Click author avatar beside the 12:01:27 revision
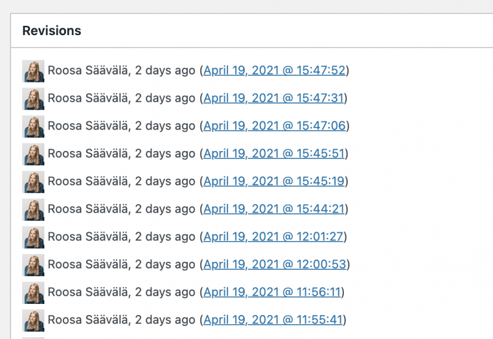This screenshot has height=339, width=493. [33, 237]
